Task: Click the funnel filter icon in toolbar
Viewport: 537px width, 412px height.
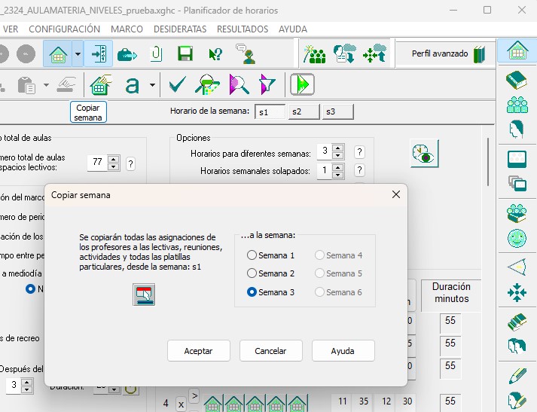Action: pyautogui.click(x=267, y=84)
